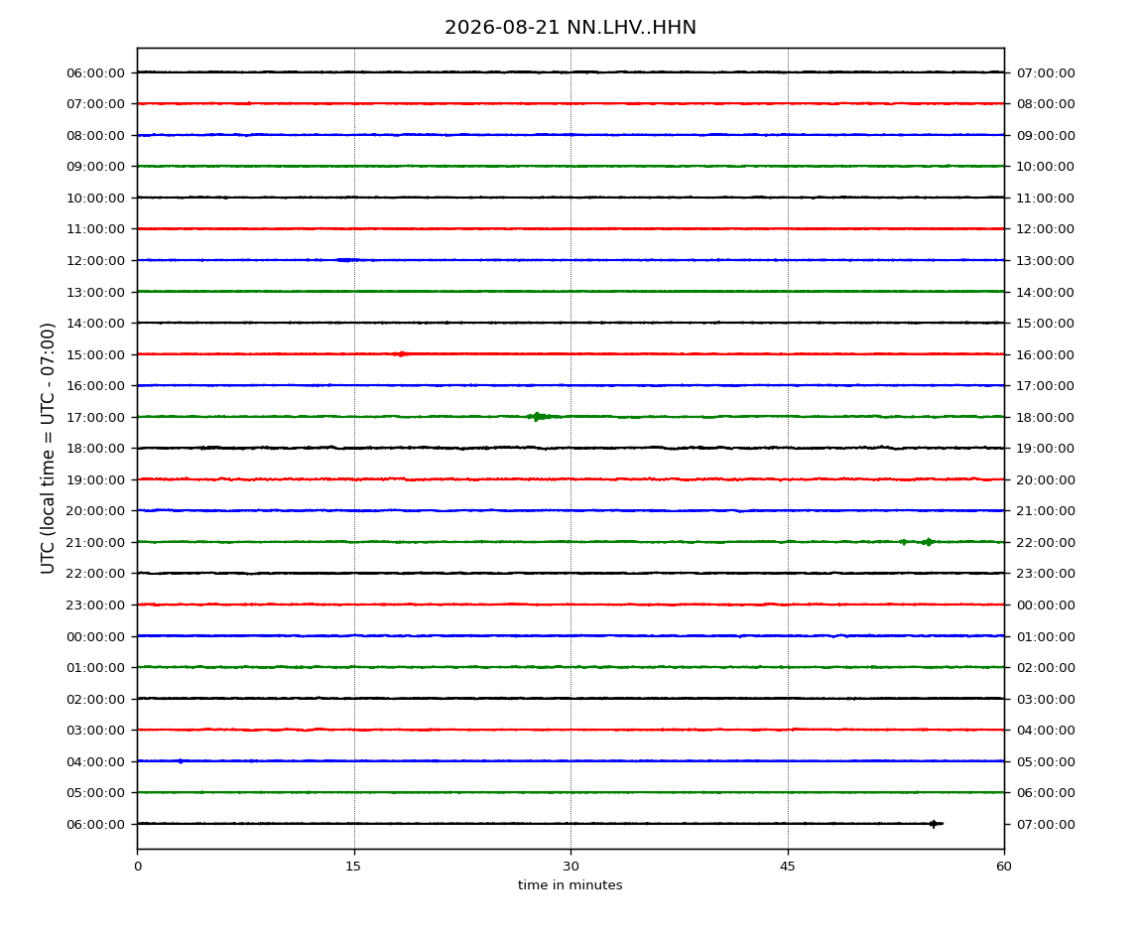
Task: Click the 18:00:00 black trace line
Action: pyautogui.click(x=570, y=448)
